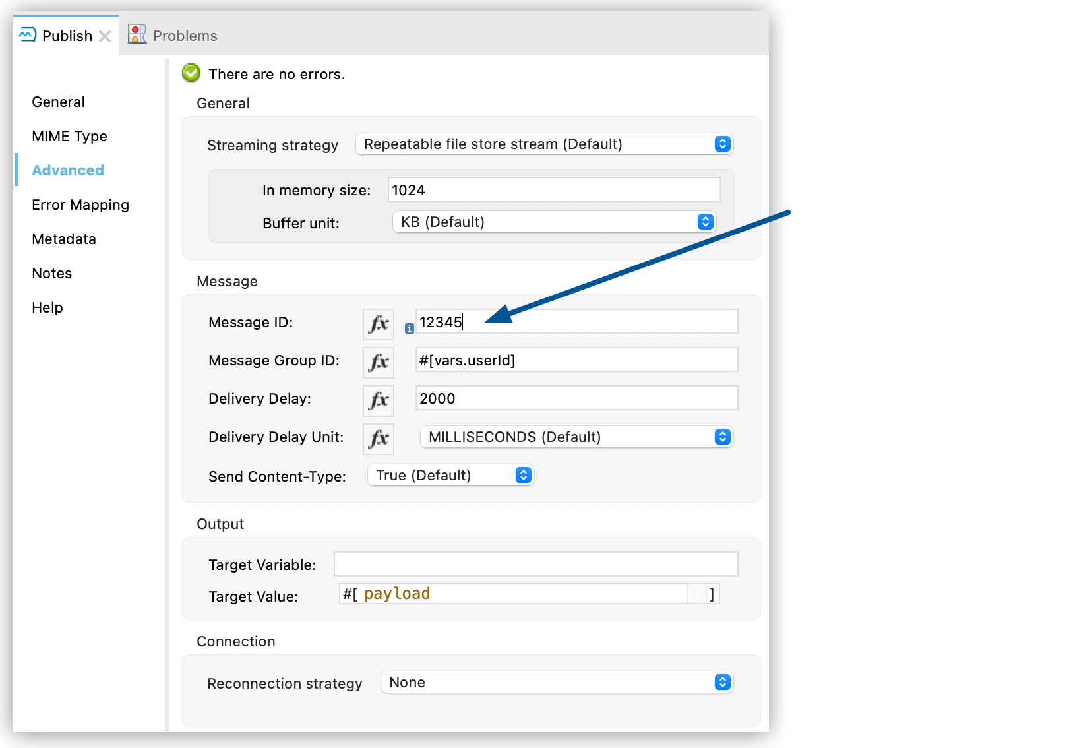Image resolution: width=1067 pixels, height=748 pixels.
Task: Click the Mule flow icon on the Publish tab
Action: pos(27,34)
